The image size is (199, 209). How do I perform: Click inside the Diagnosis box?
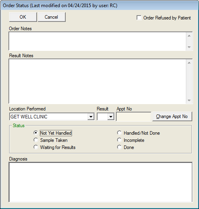point(101,182)
